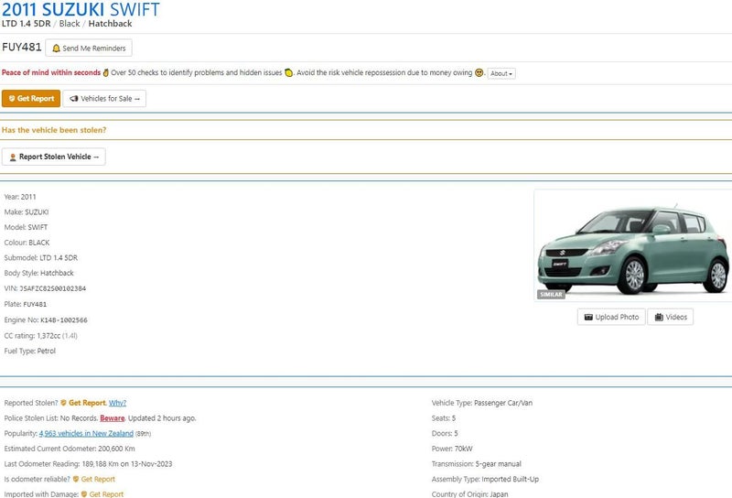Click Year: 2011 text

(x=20, y=197)
